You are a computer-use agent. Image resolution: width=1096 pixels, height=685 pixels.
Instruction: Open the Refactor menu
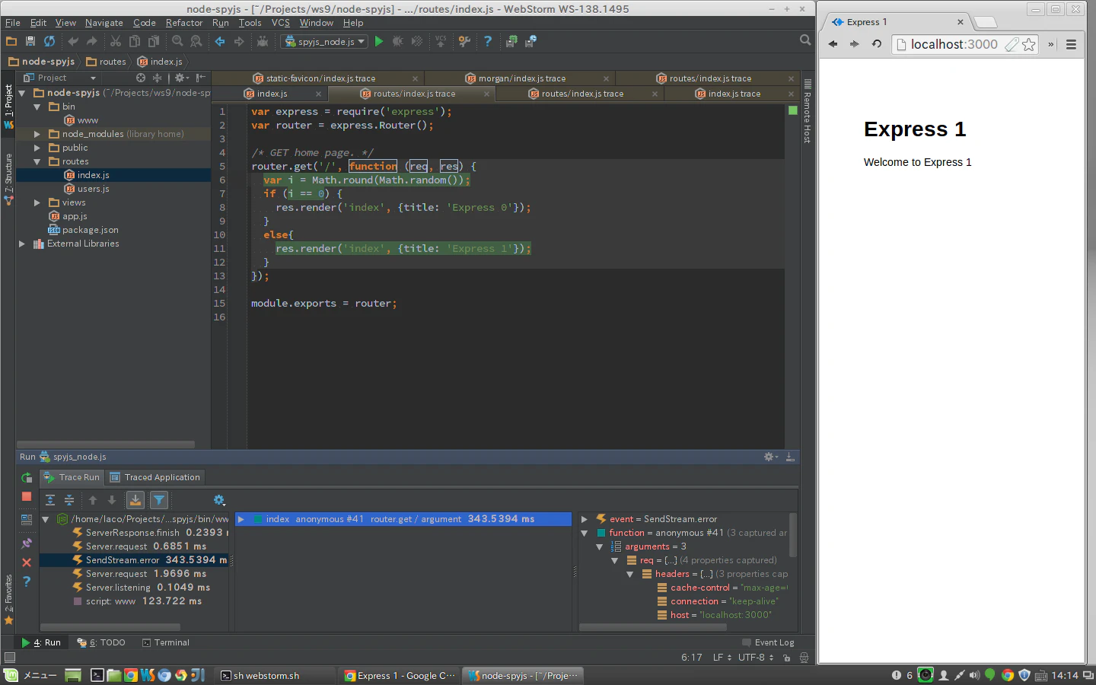click(184, 23)
